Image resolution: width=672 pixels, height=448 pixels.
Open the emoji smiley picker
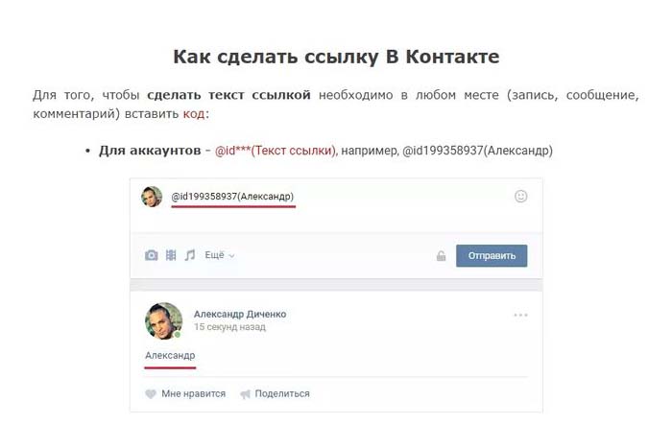pyautogui.click(x=520, y=197)
